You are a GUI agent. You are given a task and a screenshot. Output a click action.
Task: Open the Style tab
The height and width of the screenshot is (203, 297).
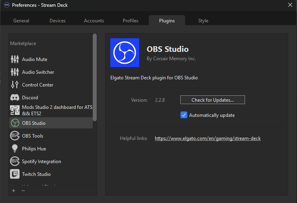pos(203,21)
